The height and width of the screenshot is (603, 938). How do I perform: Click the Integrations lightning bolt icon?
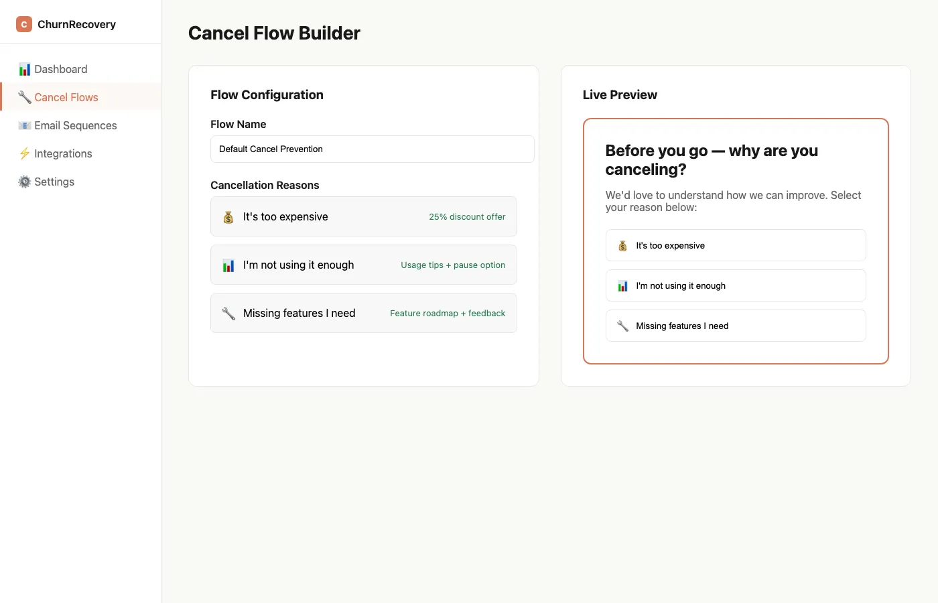pos(25,154)
